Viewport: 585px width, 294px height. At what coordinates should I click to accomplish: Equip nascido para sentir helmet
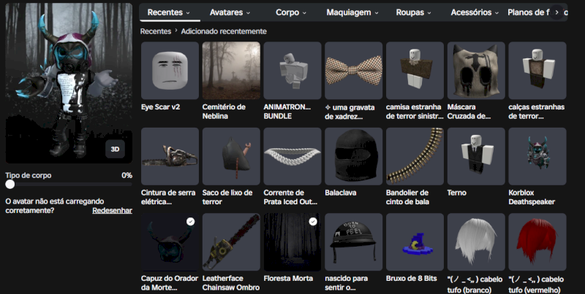point(353,242)
